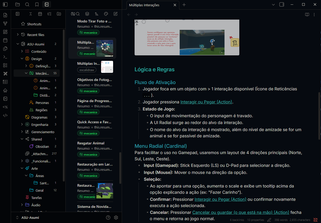This screenshot has height=223, width=321.
Task: Click the 10 properties status item
Action: [x=256, y=220]
